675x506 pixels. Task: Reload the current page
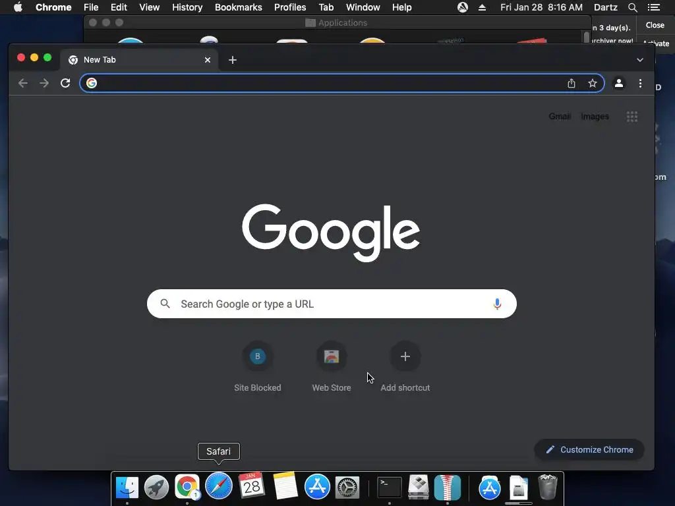(x=65, y=83)
